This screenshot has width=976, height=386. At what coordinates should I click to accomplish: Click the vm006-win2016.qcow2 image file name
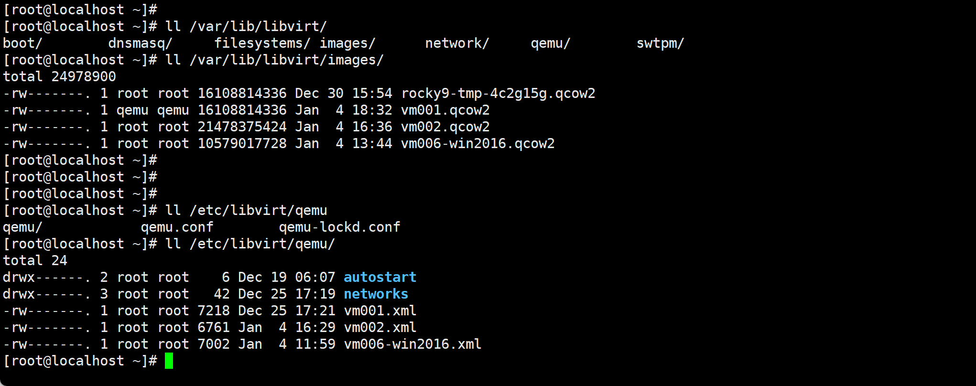tap(477, 144)
